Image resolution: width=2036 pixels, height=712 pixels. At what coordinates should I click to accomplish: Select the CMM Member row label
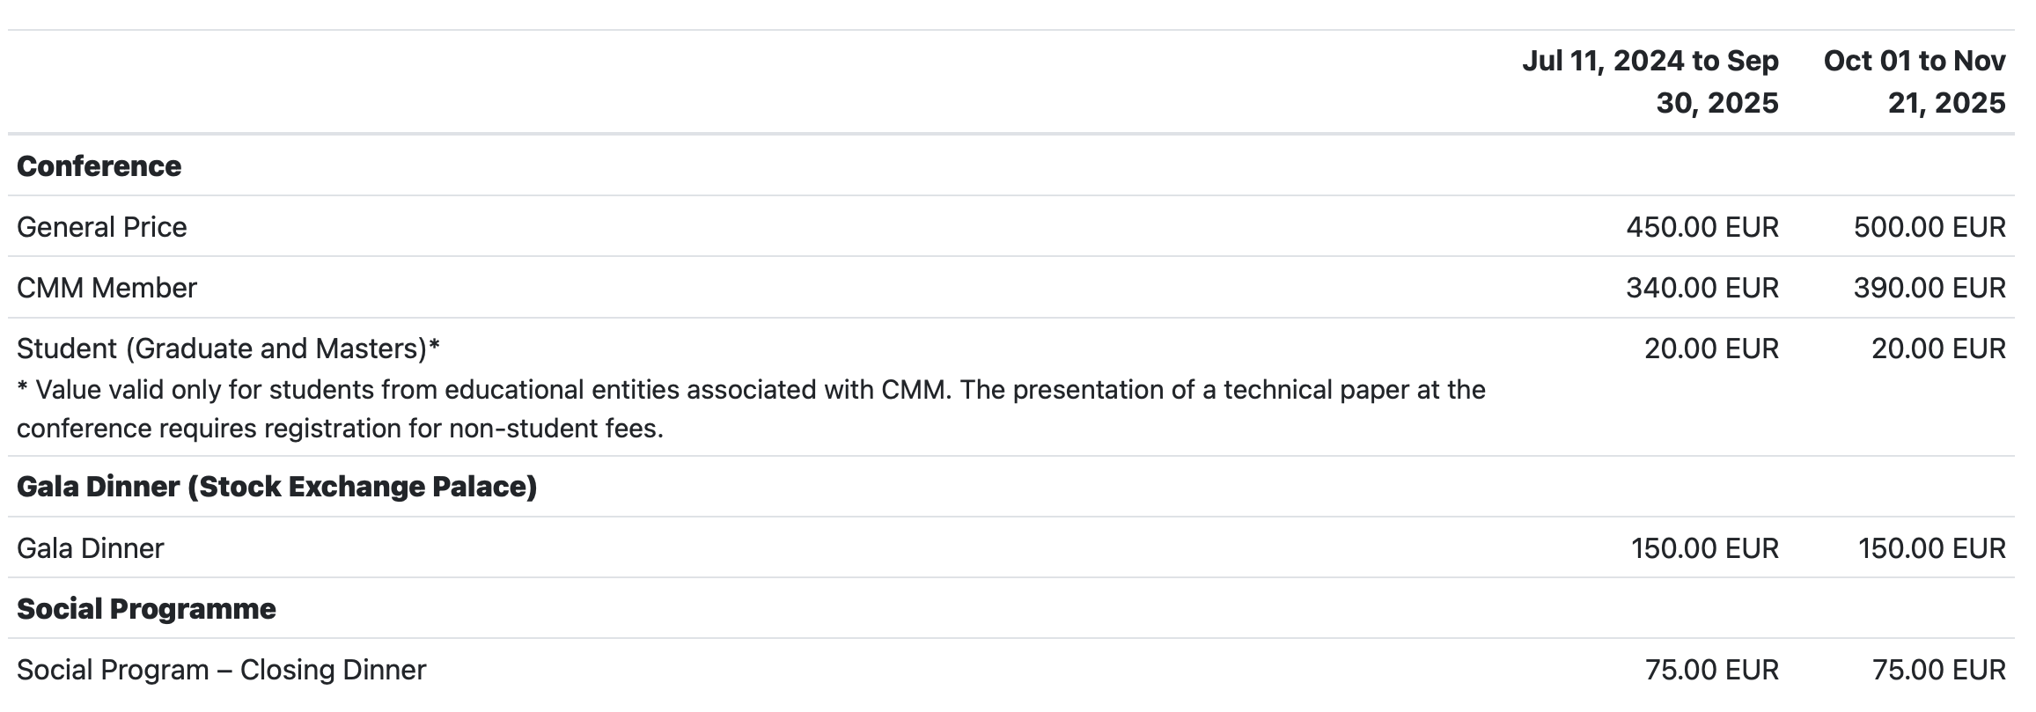pyautogui.click(x=107, y=288)
